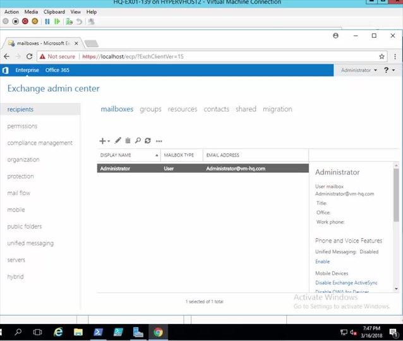Viewport: 403px width, 341px height.
Task: Open the Clipboard menu in VM connection
Action: (x=54, y=12)
